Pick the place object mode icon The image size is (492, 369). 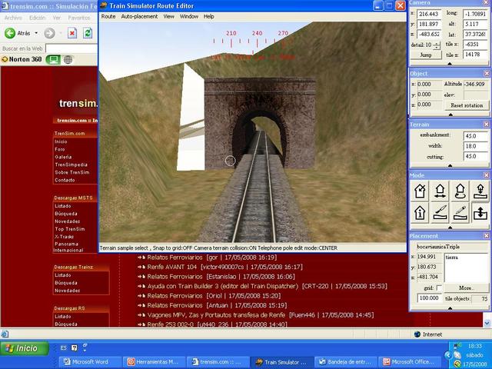[x=479, y=190]
